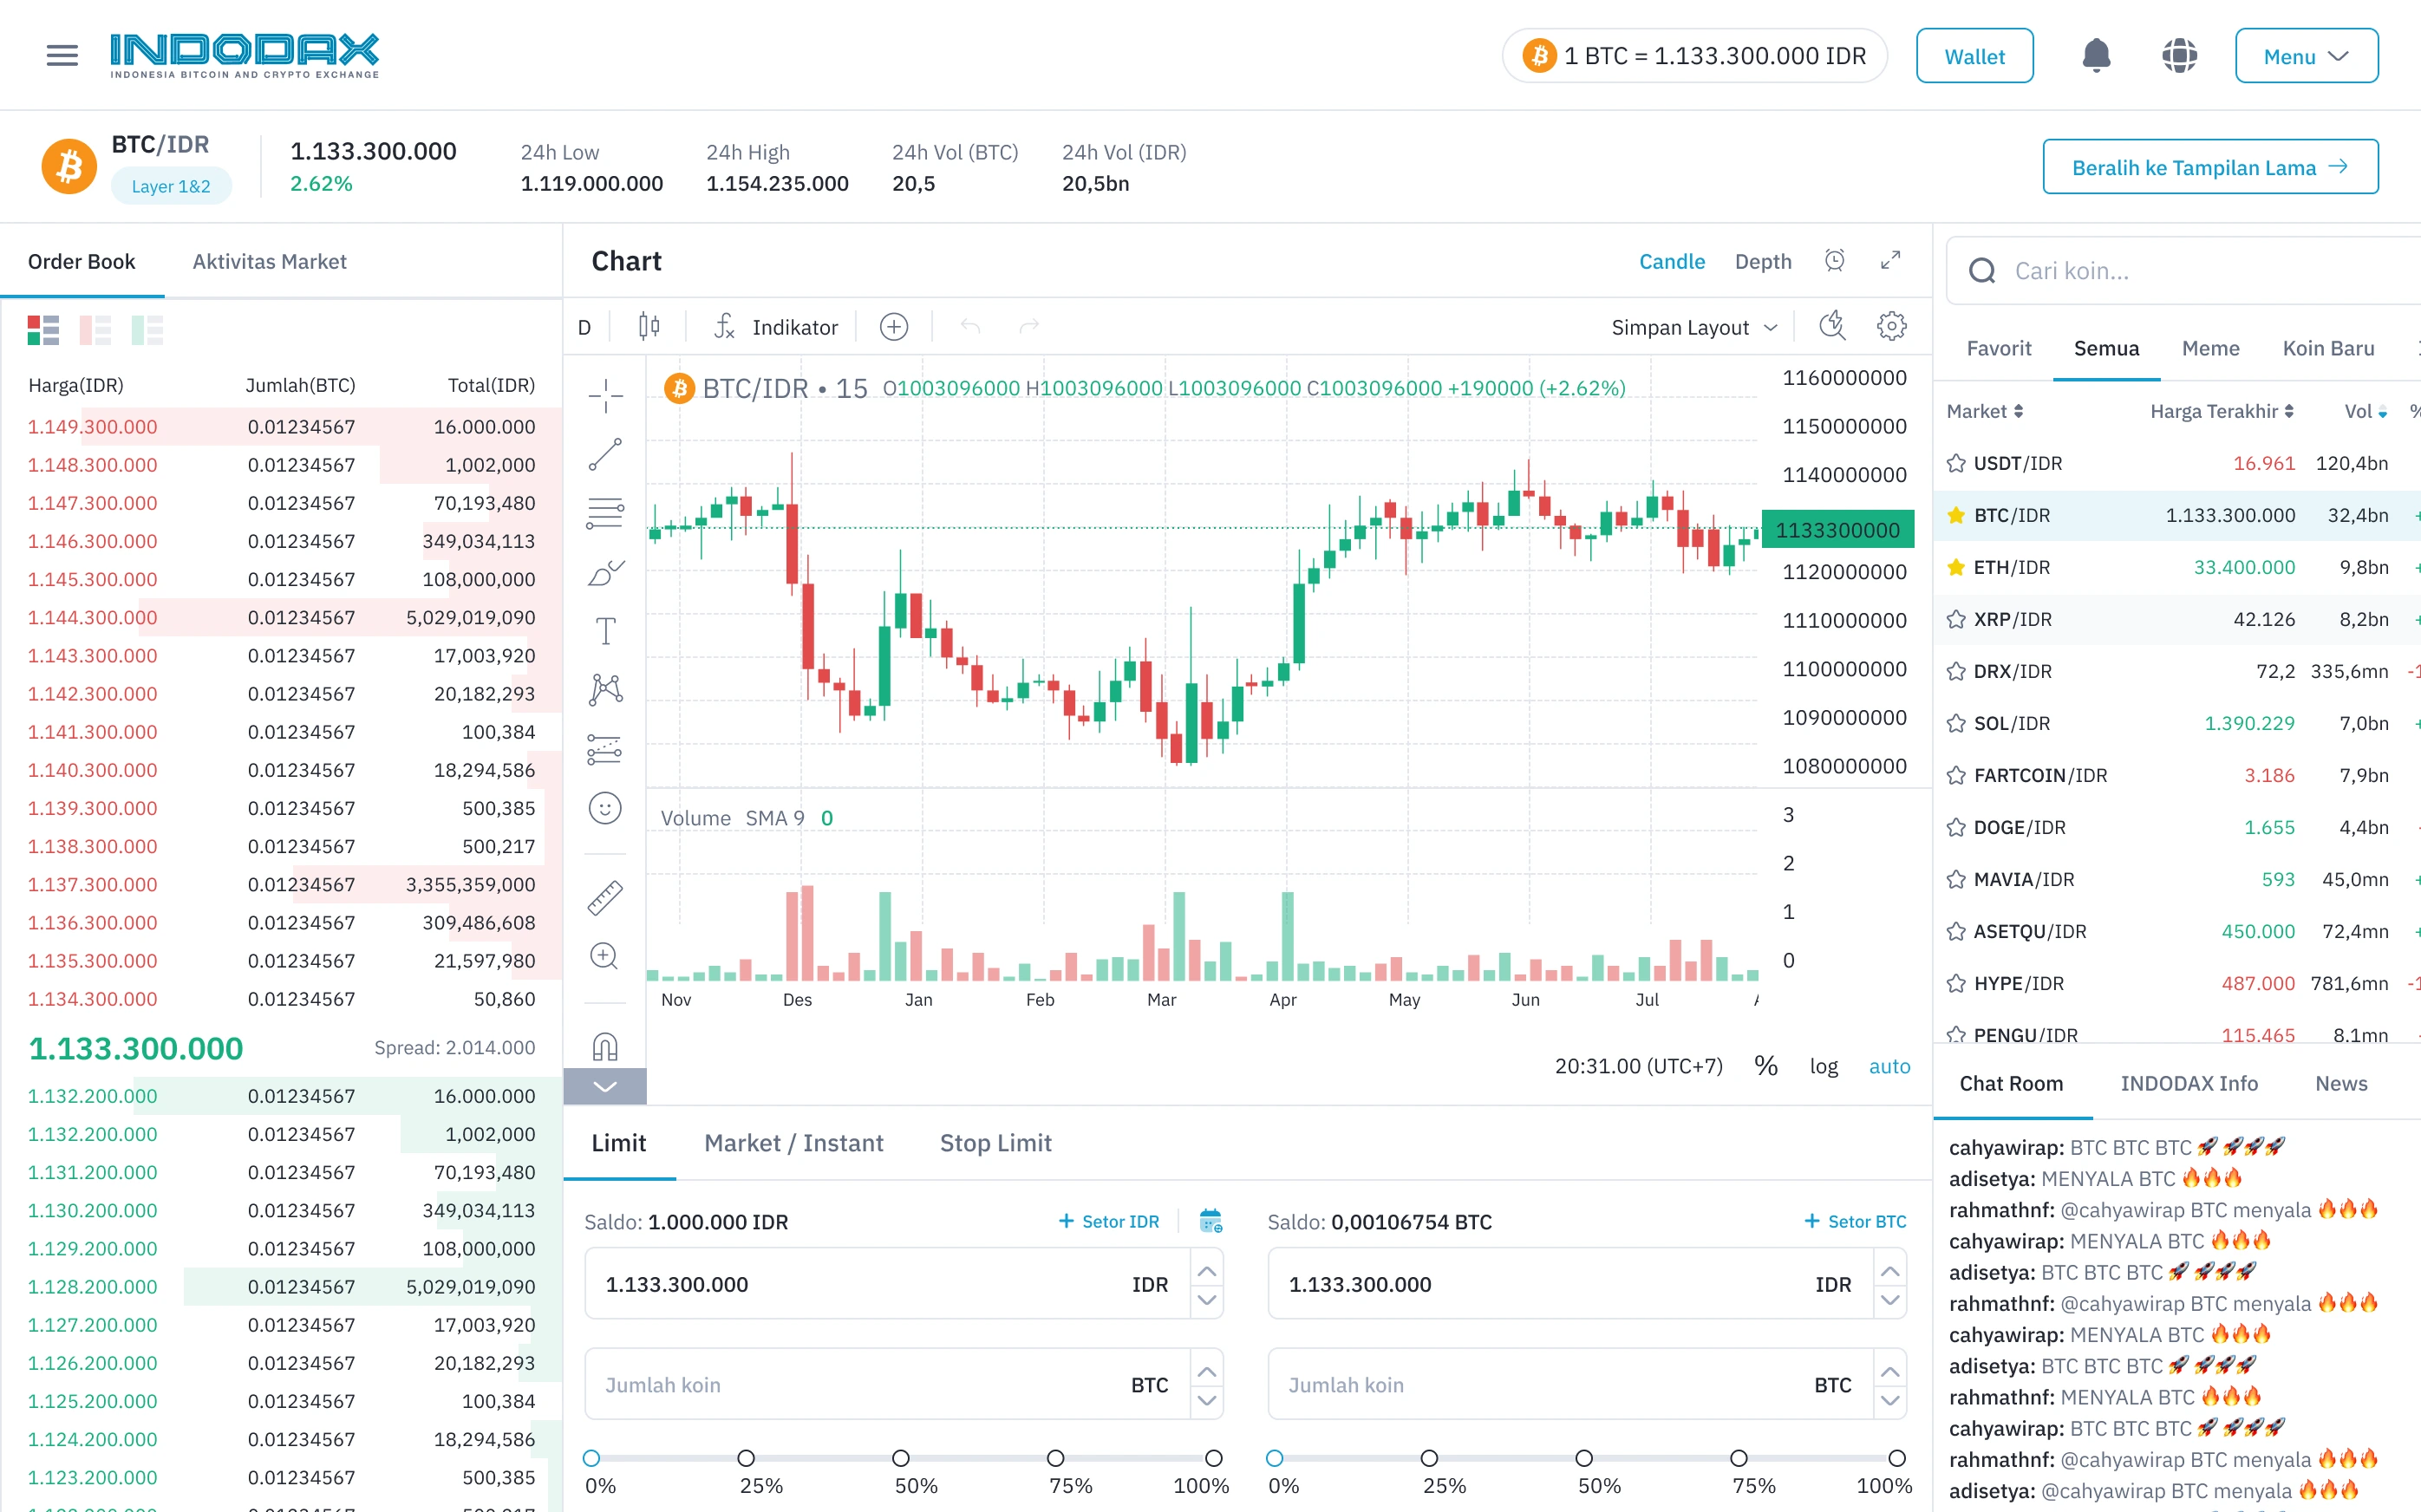
Task: Click the compare or add symbol plus icon
Action: 894,327
